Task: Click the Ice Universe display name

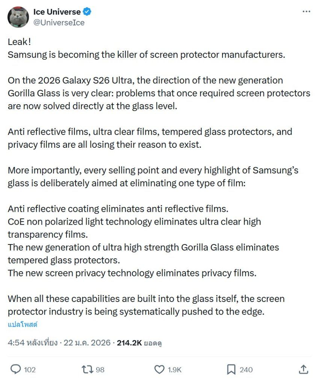Action: pos(57,12)
